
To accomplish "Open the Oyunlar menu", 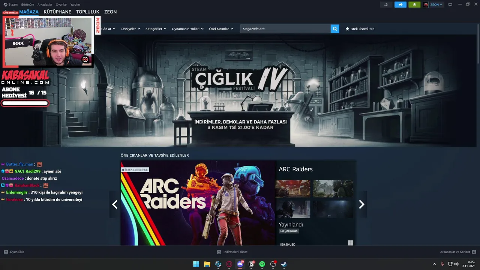I will tap(61, 4).
